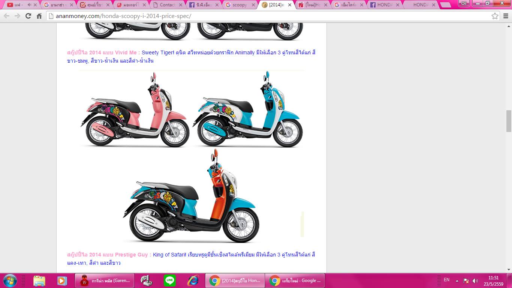
Task: Open the browser home page
Action: coord(39,16)
